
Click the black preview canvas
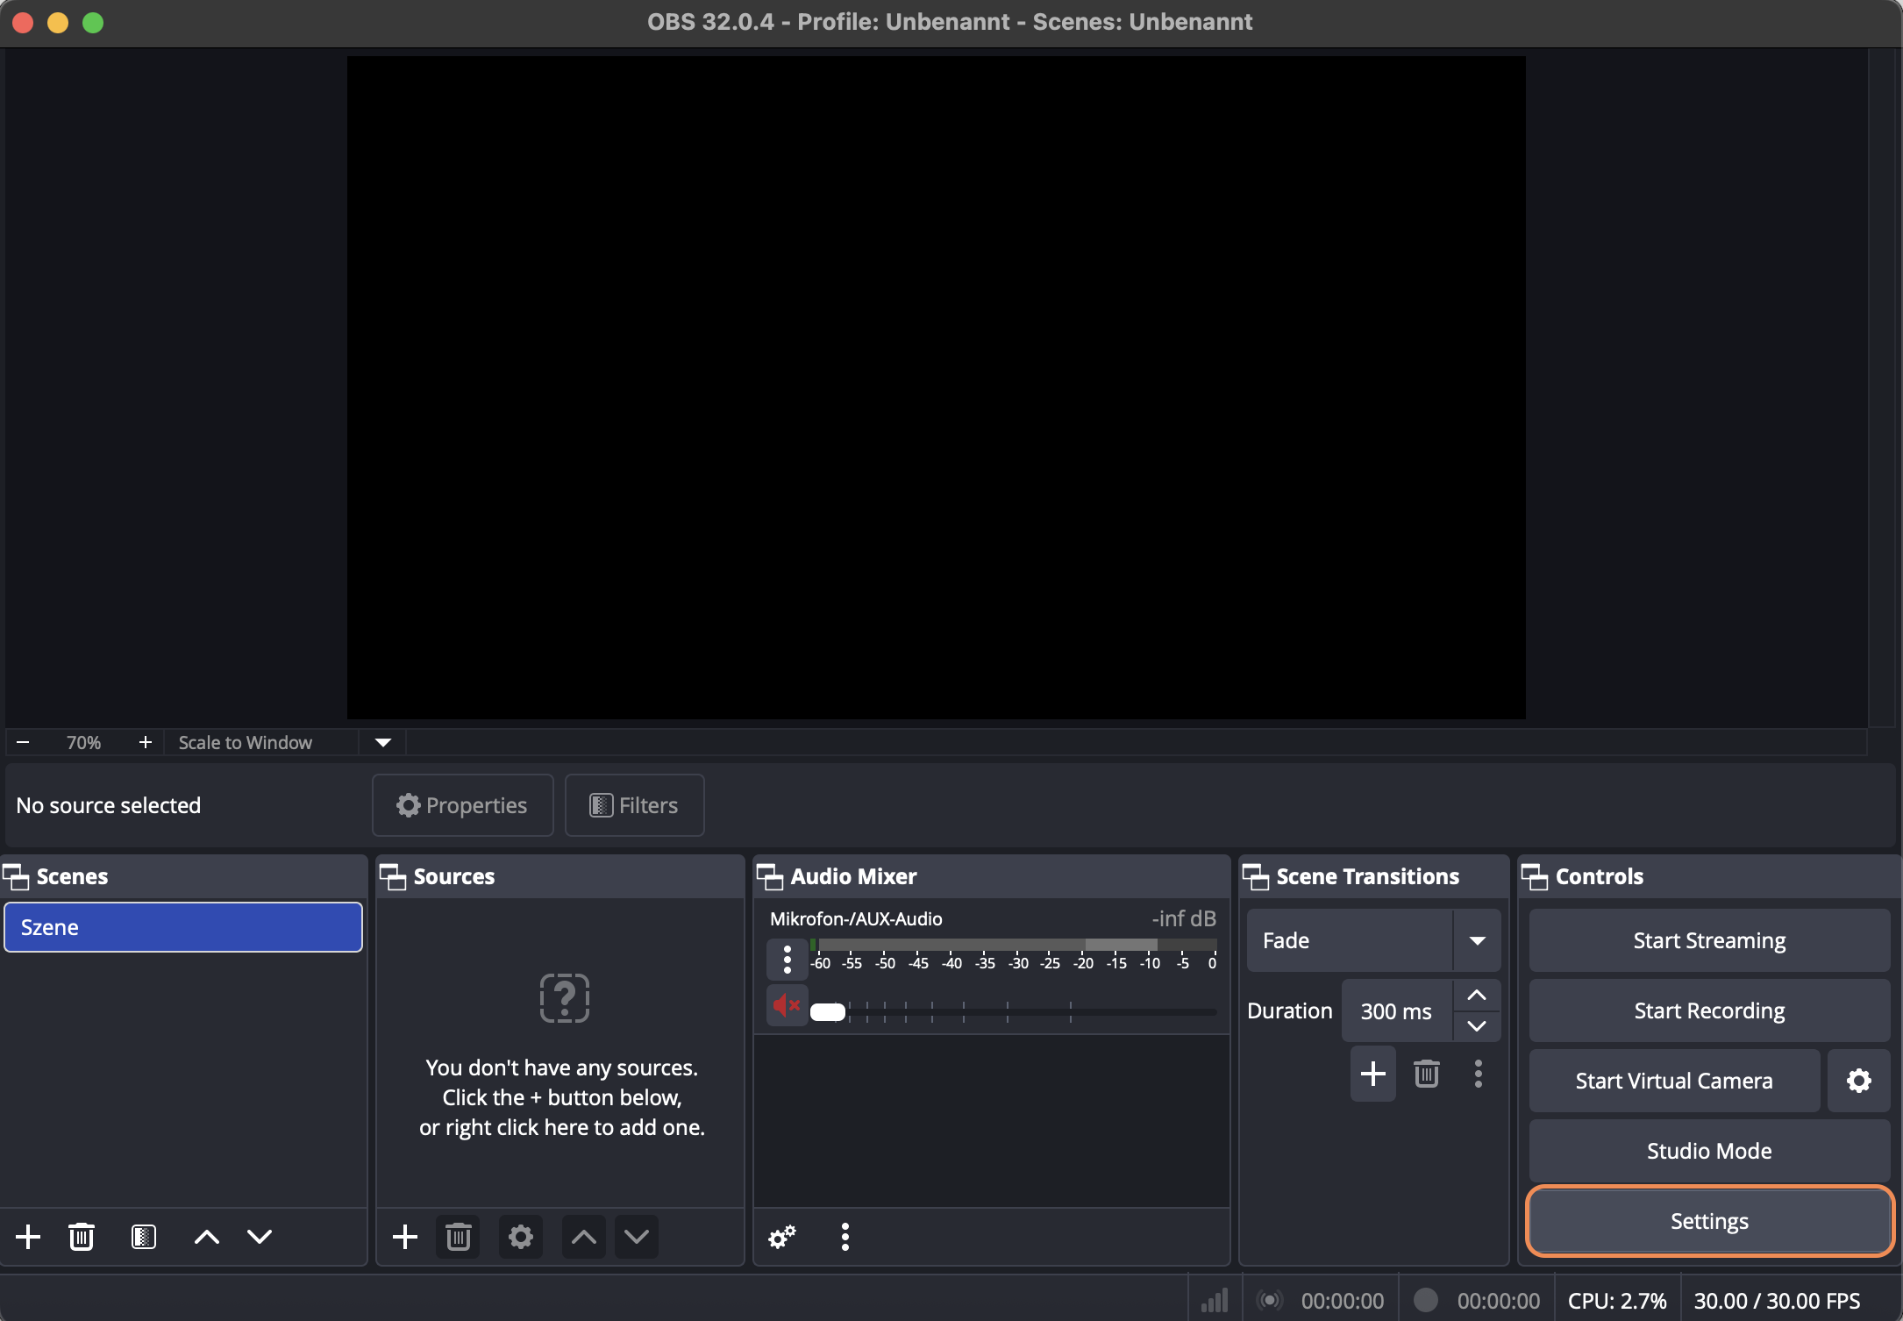click(x=936, y=388)
